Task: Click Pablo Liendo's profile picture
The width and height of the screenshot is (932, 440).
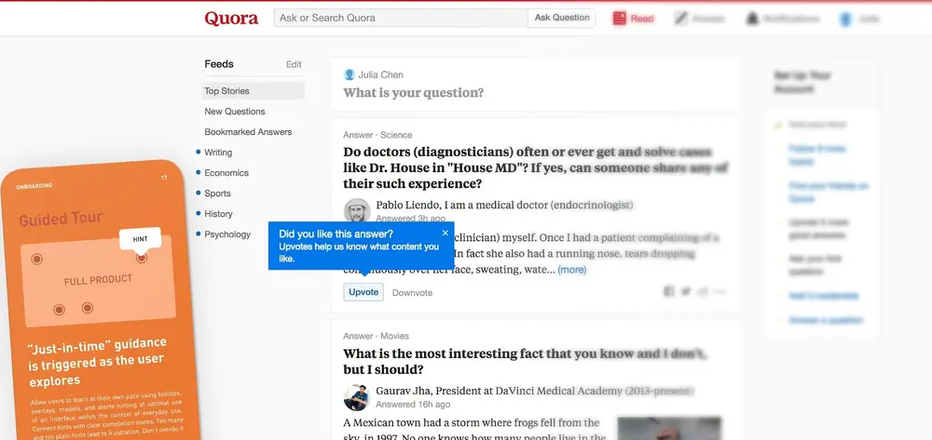Action: tap(357, 210)
